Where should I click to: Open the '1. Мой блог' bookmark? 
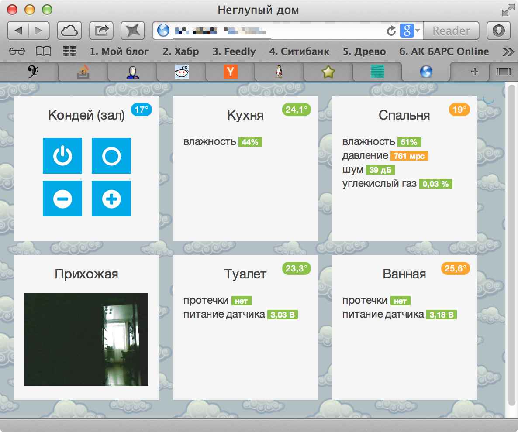click(119, 51)
